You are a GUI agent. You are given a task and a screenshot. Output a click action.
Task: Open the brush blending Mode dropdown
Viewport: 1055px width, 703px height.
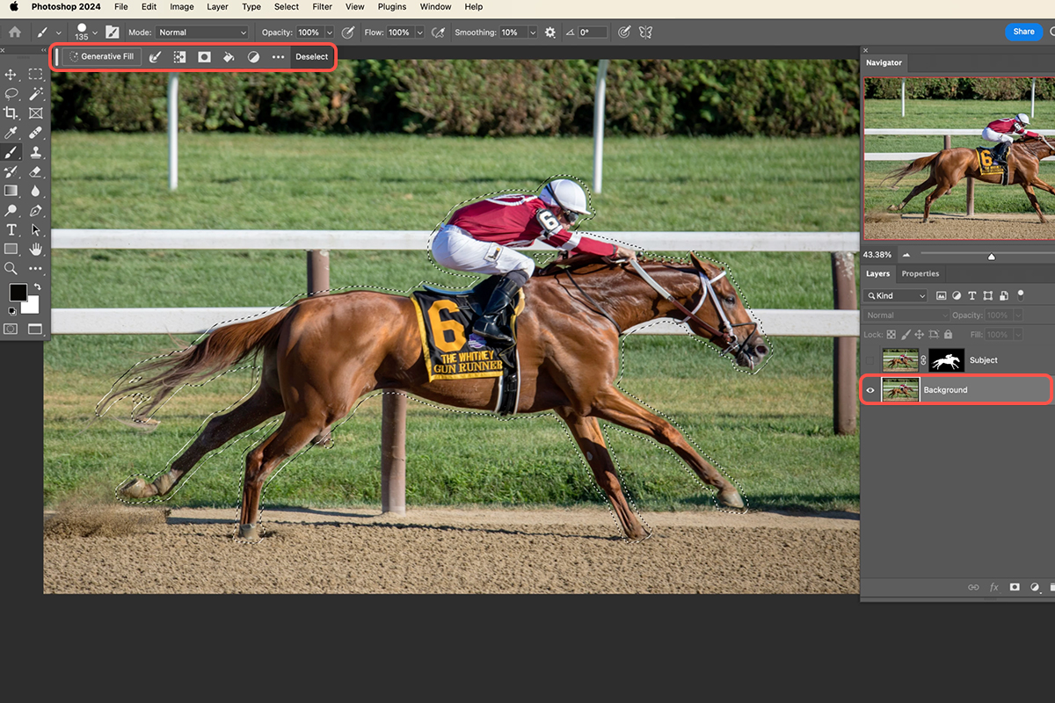pos(201,33)
